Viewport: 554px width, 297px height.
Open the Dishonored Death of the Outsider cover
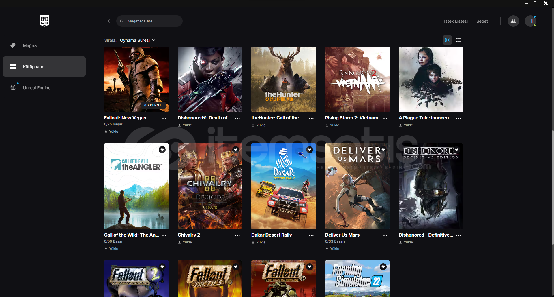[x=210, y=79]
